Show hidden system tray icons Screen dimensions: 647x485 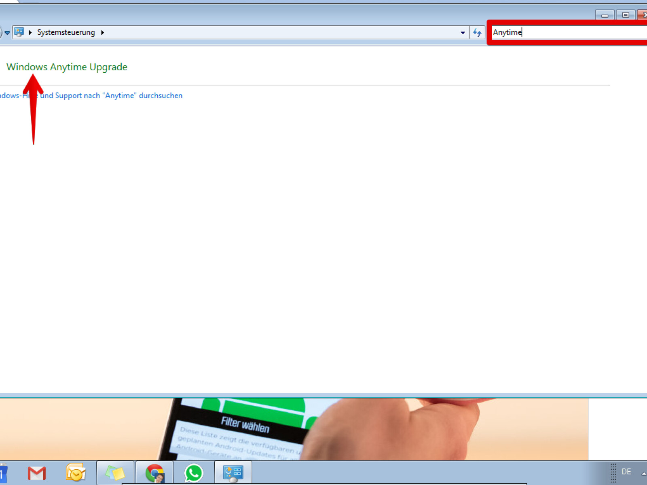click(643, 472)
